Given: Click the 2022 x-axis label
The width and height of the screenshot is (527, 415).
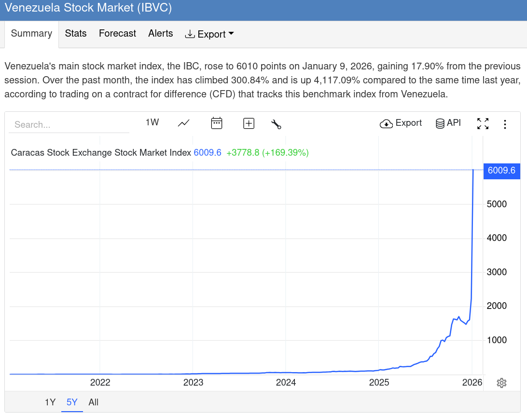Looking at the screenshot, I should [100, 382].
